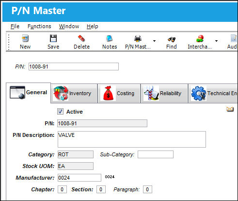238x201 pixels.
Task: Click the toolbar drag handle dots
Action: [x=9, y=42]
